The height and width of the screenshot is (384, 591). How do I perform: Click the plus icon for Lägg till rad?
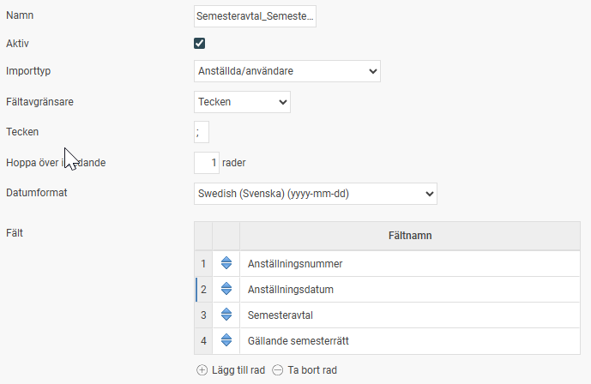[202, 370]
